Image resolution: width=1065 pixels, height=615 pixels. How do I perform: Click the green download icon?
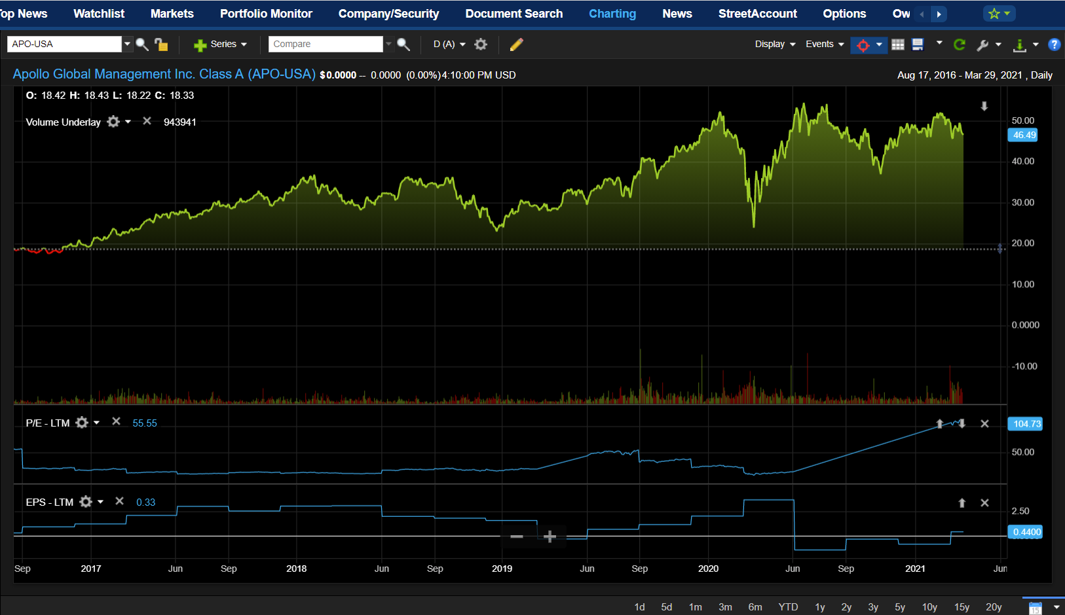(1019, 44)
